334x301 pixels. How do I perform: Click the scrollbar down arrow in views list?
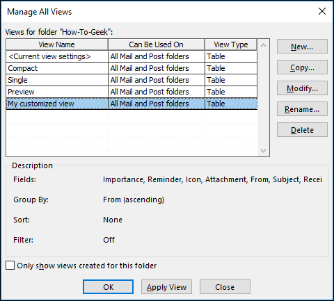tap(263, 151)
